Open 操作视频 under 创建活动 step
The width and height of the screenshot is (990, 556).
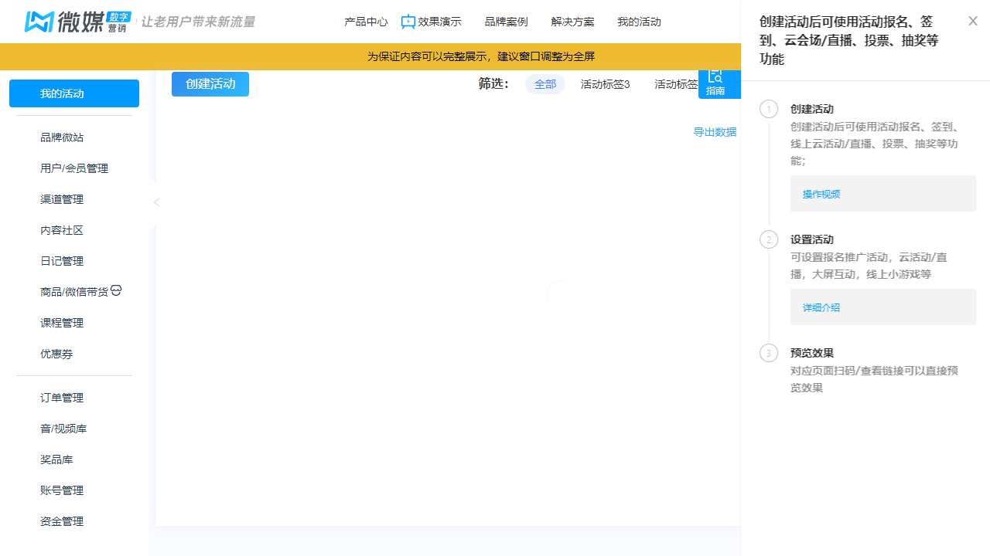click(x=821, y=194)
